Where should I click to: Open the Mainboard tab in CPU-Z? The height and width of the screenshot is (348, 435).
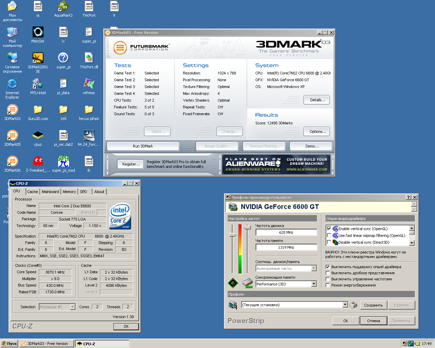[x=50, y=192]
